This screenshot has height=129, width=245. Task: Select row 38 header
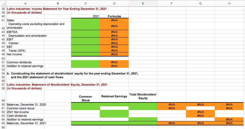point(3,9)
